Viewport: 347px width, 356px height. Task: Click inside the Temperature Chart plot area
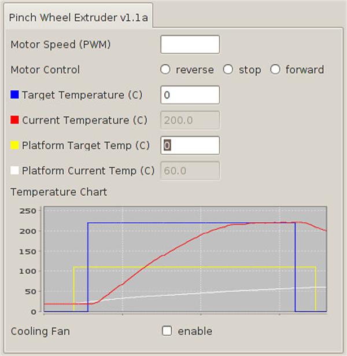click(185, 259)
